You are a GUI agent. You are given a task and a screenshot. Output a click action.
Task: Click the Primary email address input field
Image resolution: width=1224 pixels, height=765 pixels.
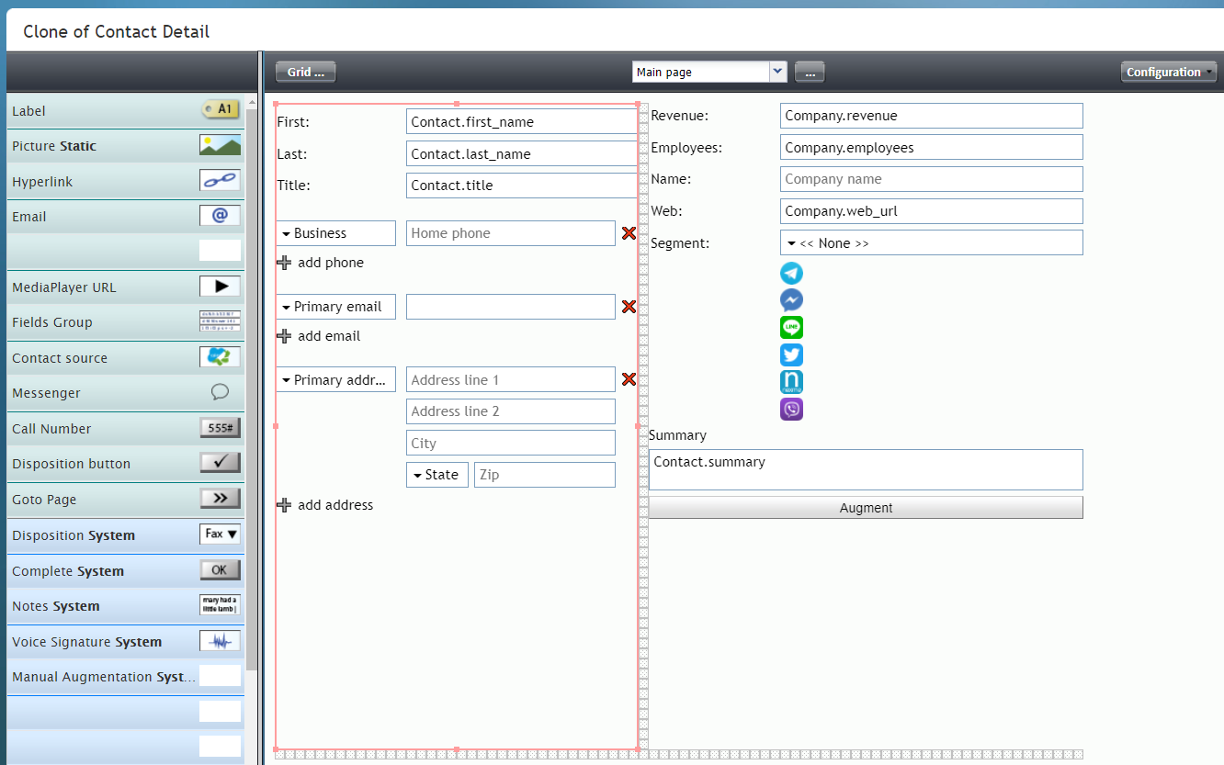(511, 307)
